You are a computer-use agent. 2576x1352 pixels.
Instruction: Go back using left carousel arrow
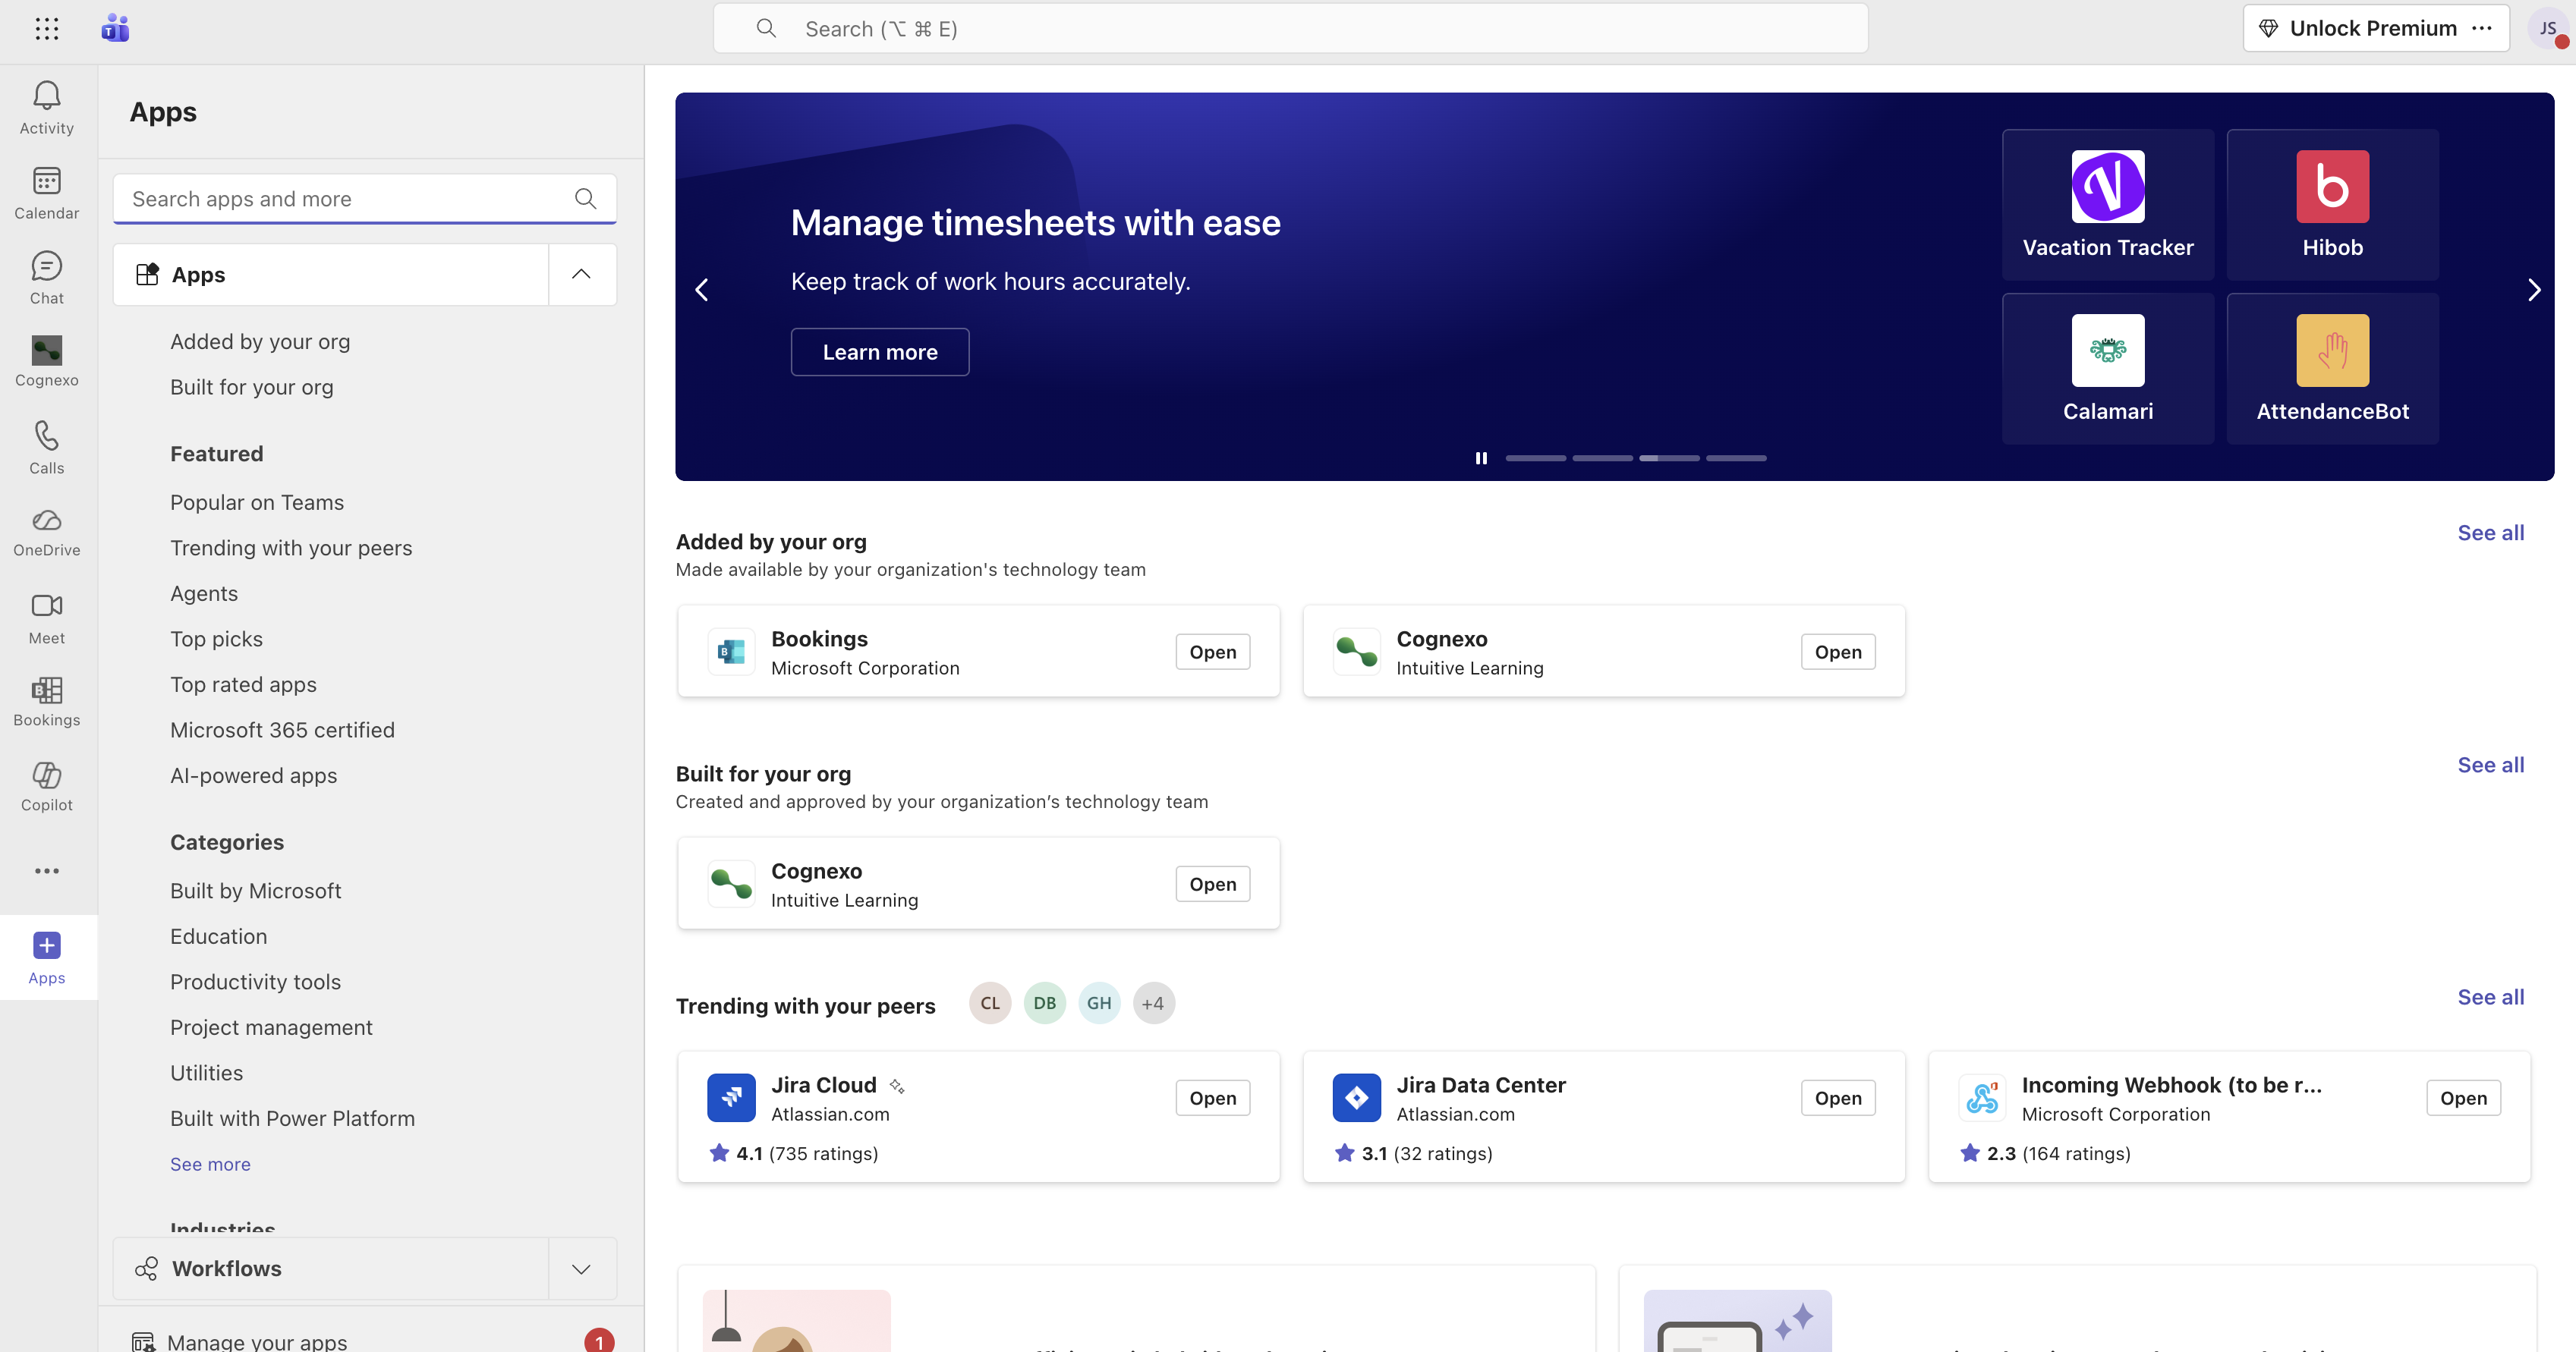click(x=701, y=289)
